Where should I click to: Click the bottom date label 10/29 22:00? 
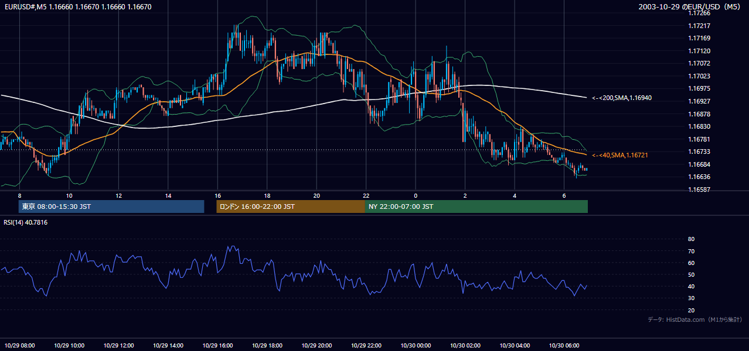(x=366, y=345)
